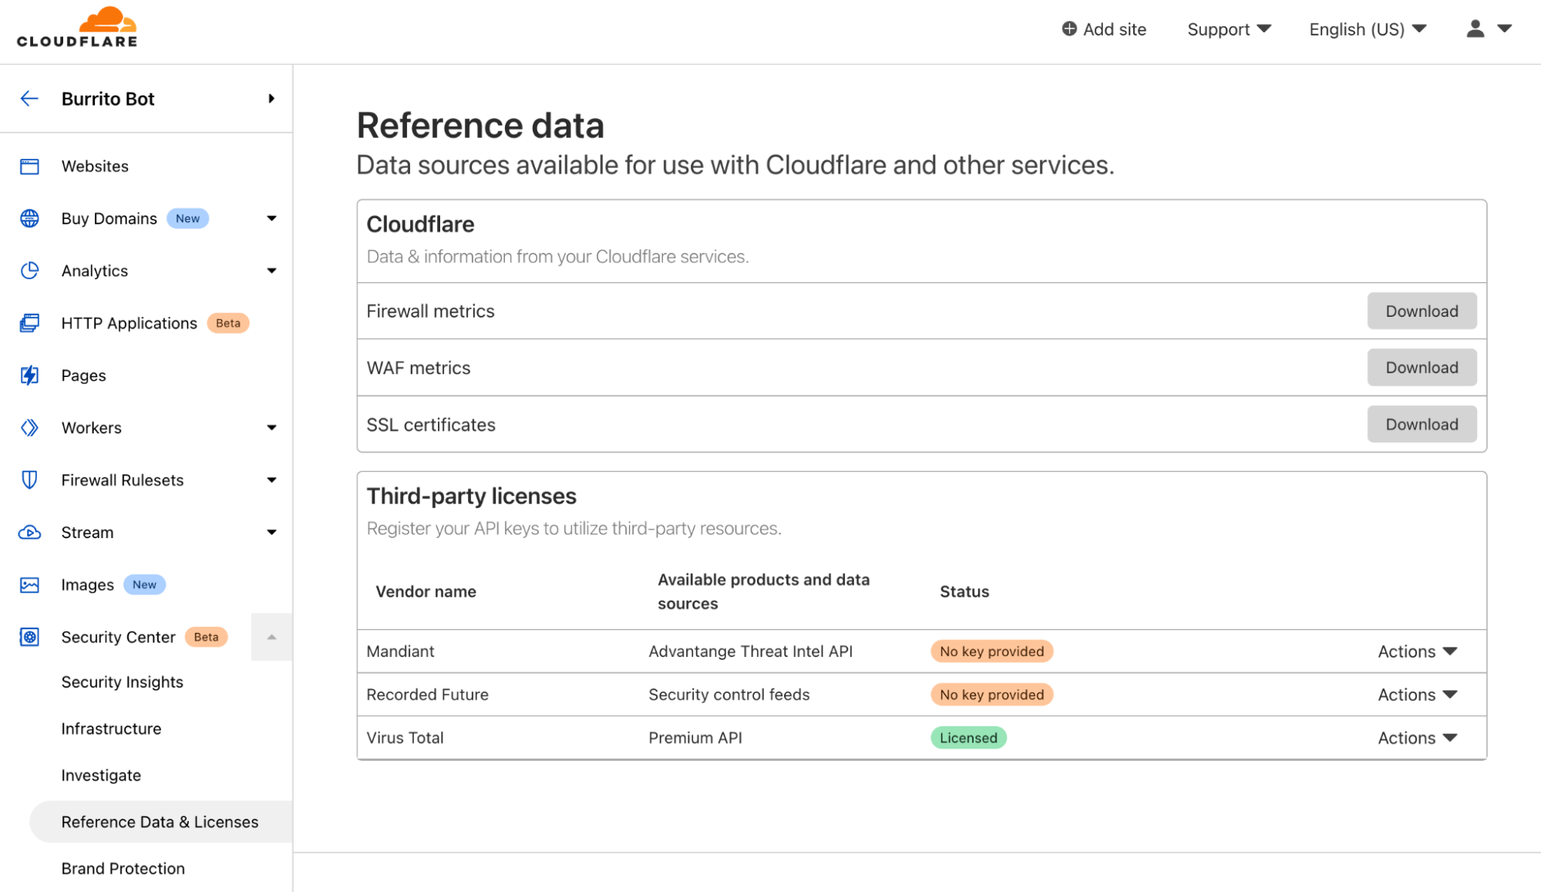Expand the Workers submenu arrow
The height and width of the screenshot is (892, 1541).
coord(271,428)
